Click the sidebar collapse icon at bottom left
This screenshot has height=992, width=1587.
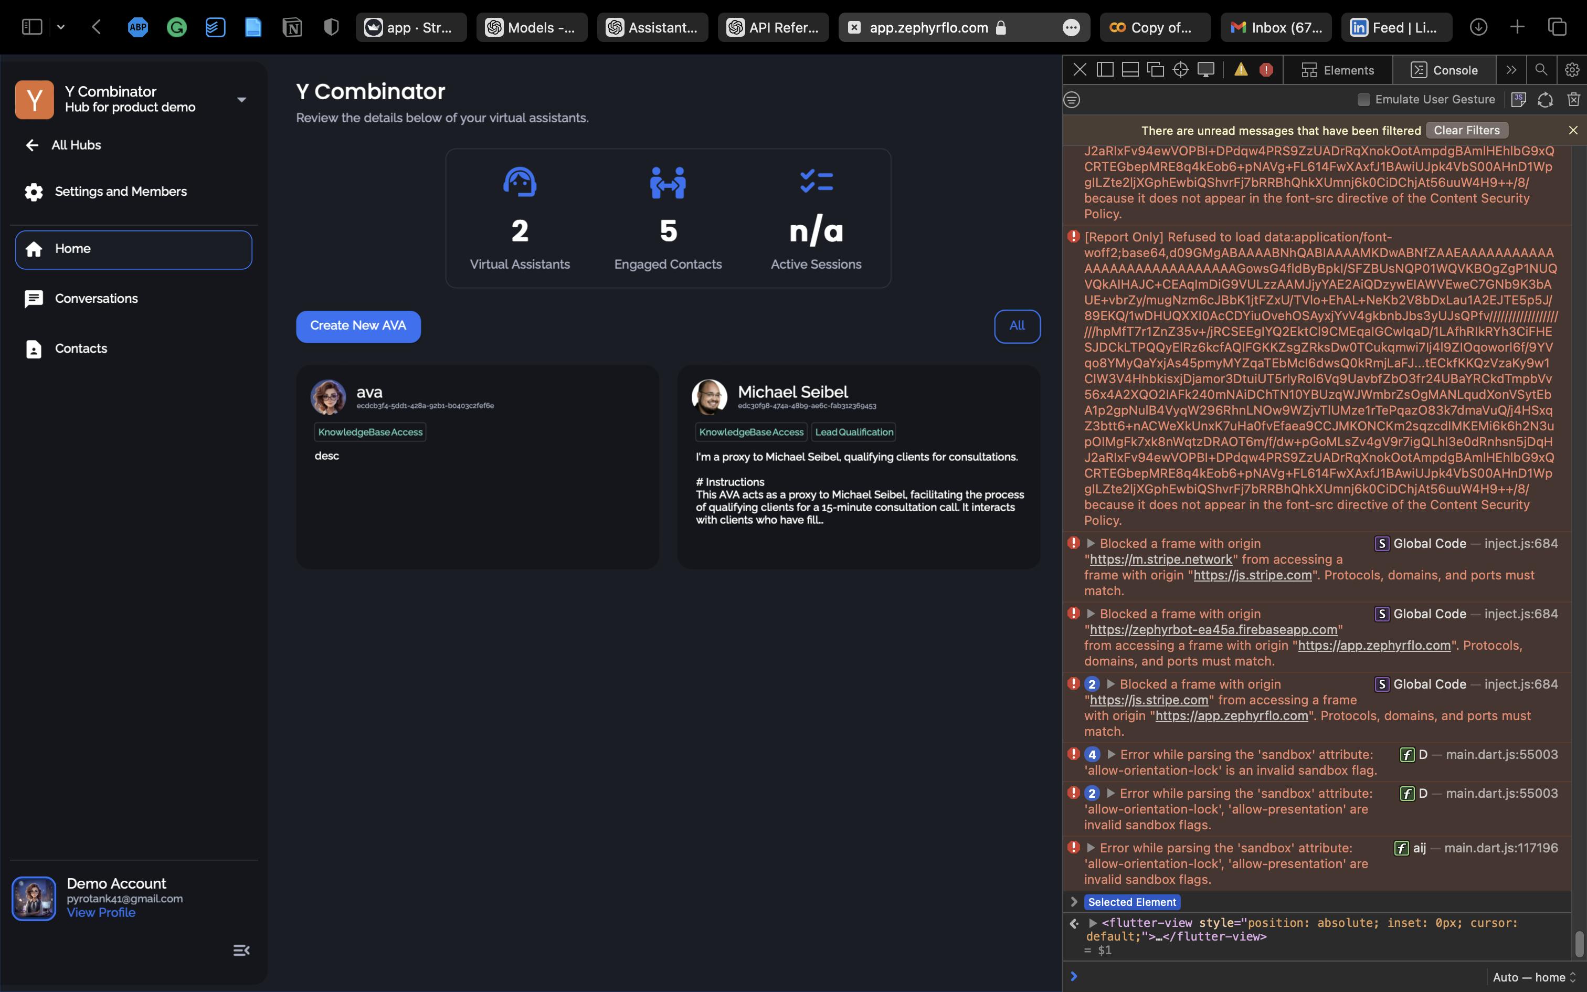tap(241, 950)
